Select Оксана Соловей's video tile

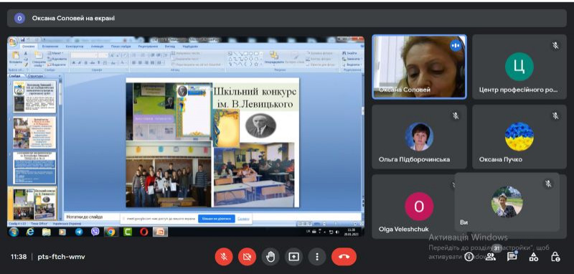pyautogui.click(x=419, y=67)
